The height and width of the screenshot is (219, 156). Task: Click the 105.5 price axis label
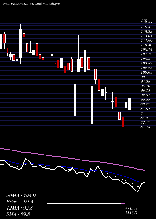click(145, 59)
